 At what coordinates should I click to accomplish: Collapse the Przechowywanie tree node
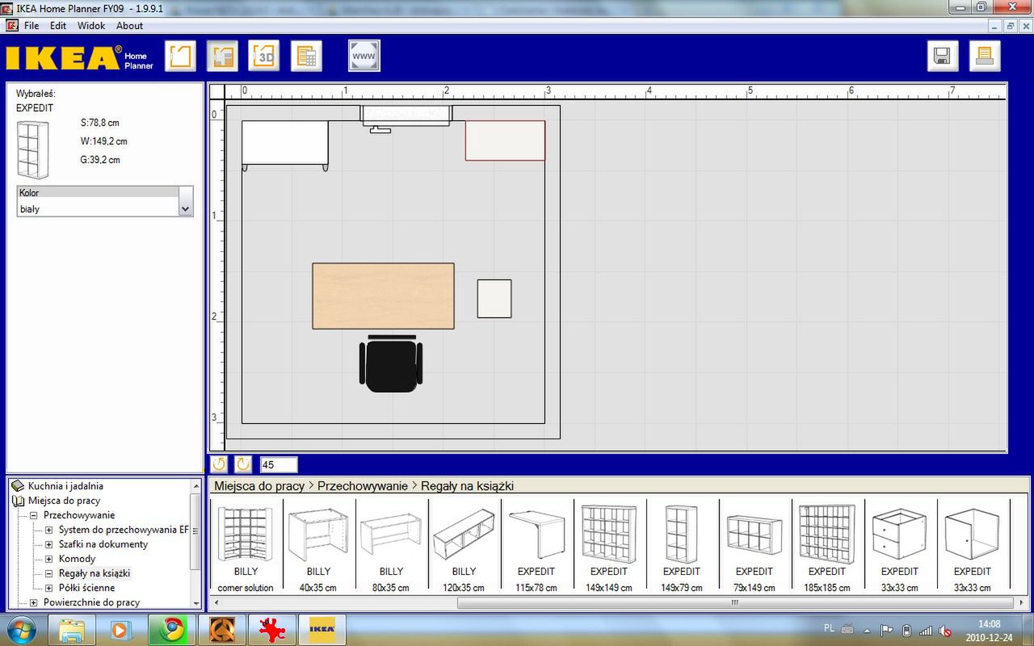(34, 515)
